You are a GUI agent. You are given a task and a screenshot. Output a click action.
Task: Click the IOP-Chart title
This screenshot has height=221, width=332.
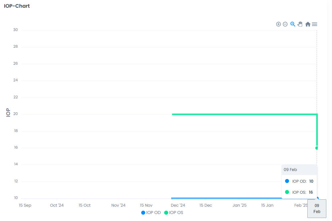coord(17,6)
